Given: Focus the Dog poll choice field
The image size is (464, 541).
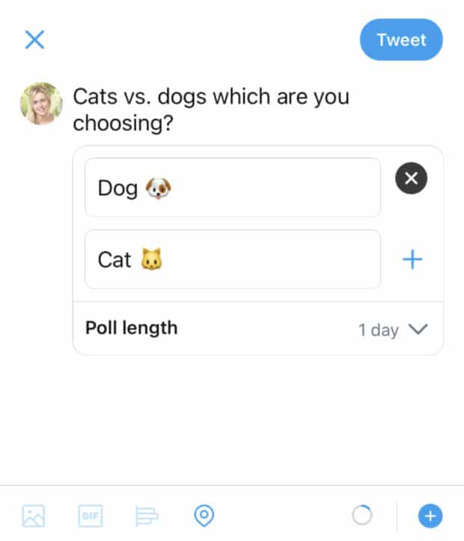Looking at the screenshot, I should (x=232, y=188).
